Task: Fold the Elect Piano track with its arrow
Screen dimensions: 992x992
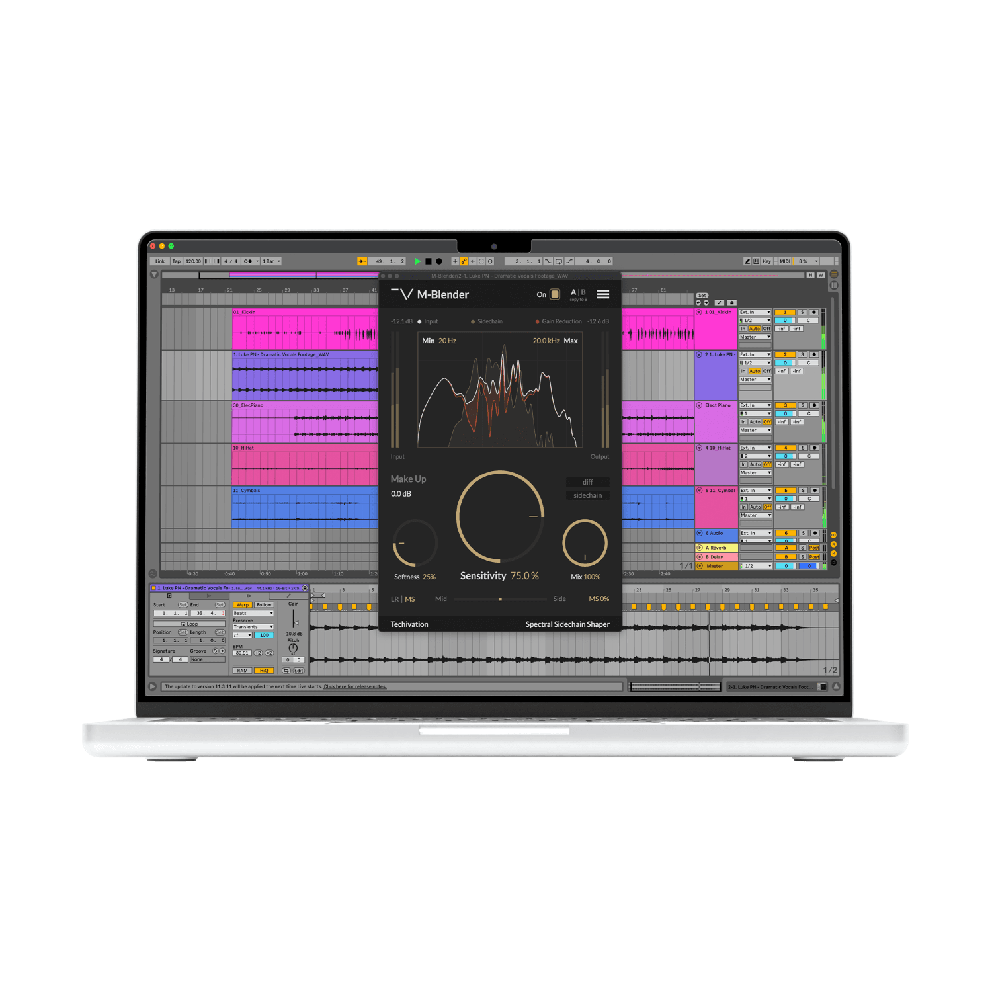Action: pyautogui.click(x=699, y=405)
